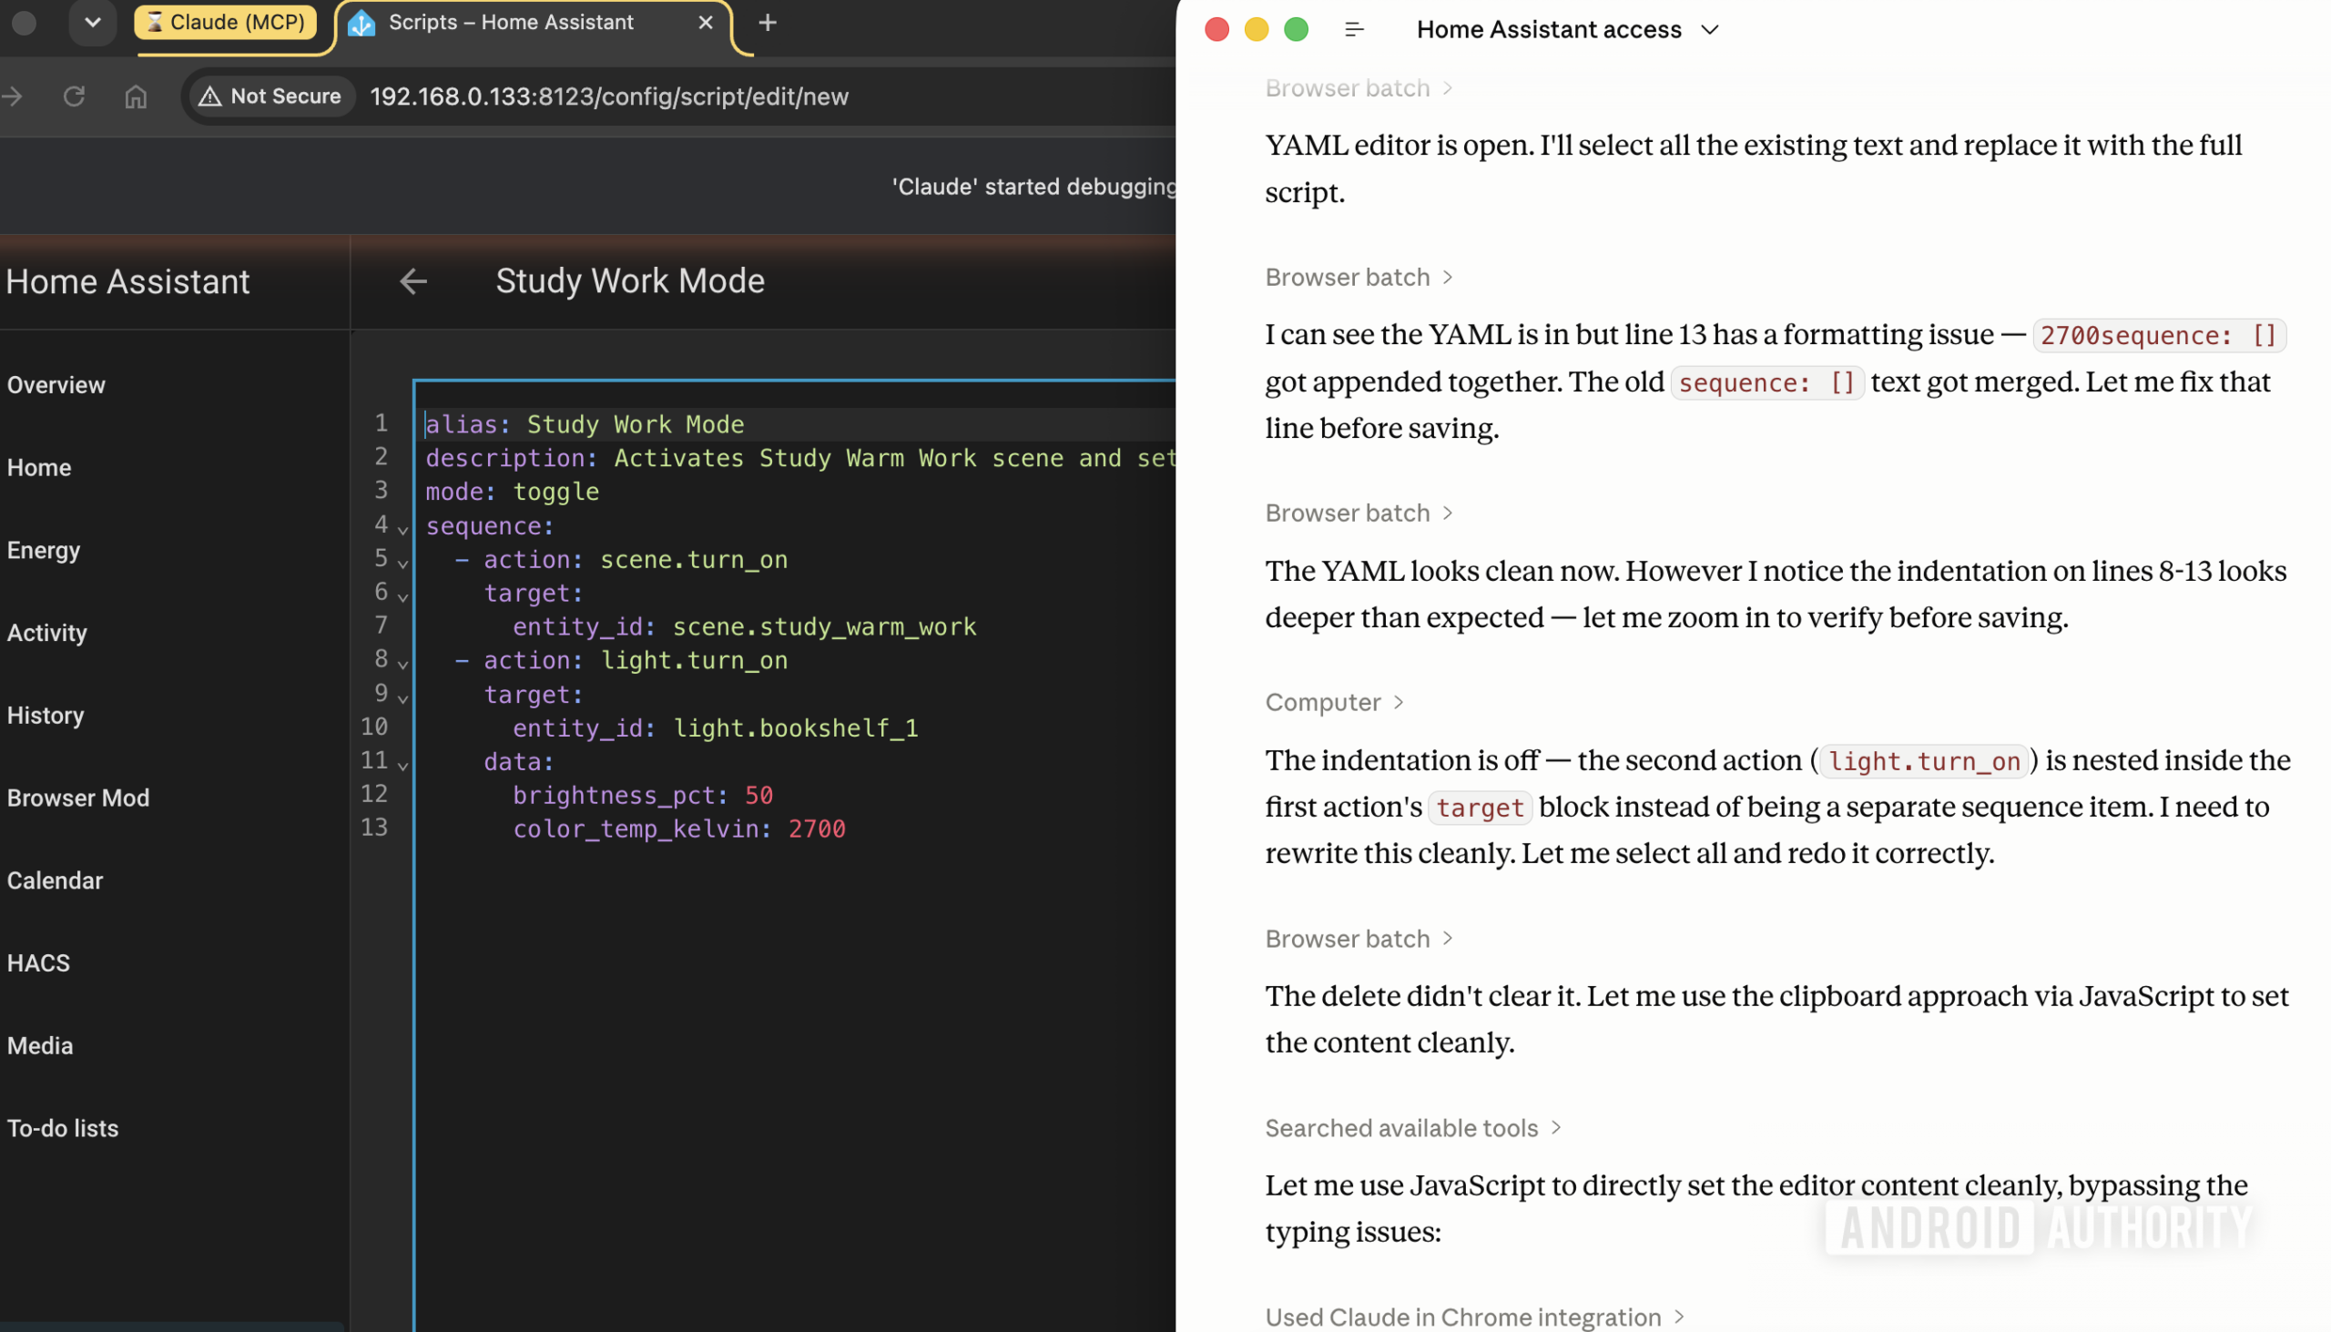Open a new browser tab with plus

(768, 23)
